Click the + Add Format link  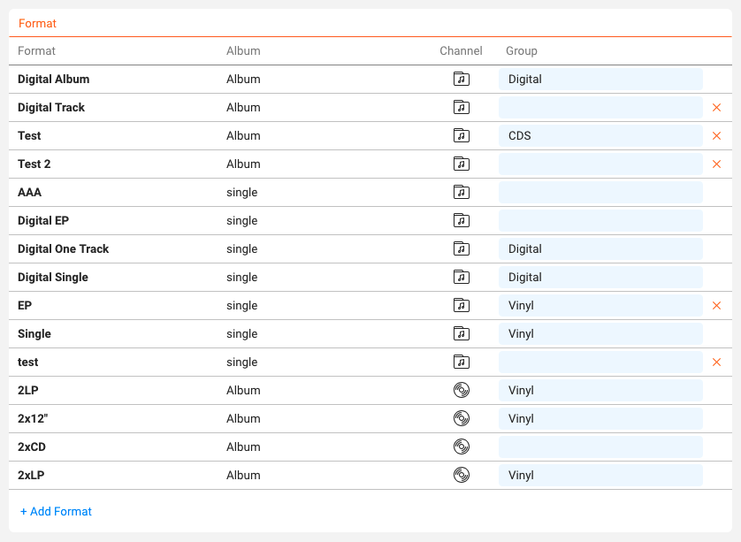[x=56, y=511]
